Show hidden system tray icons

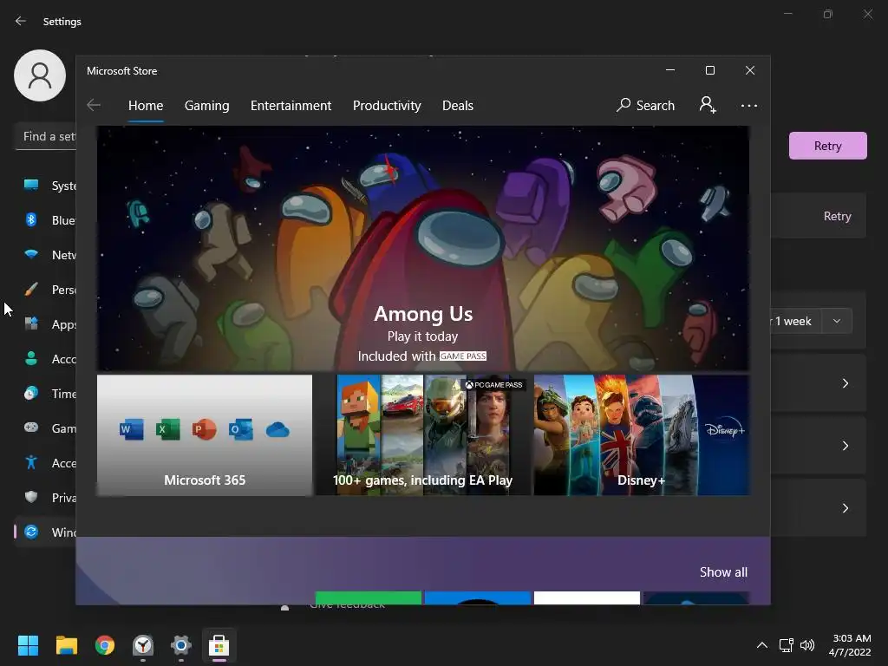pos(762,645)
